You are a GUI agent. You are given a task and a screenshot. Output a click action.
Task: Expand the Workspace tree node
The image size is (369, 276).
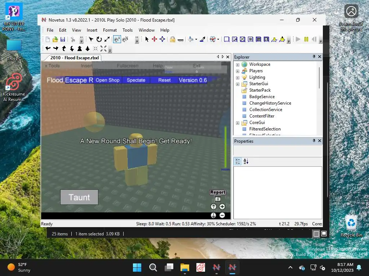[x=238, y=65]
